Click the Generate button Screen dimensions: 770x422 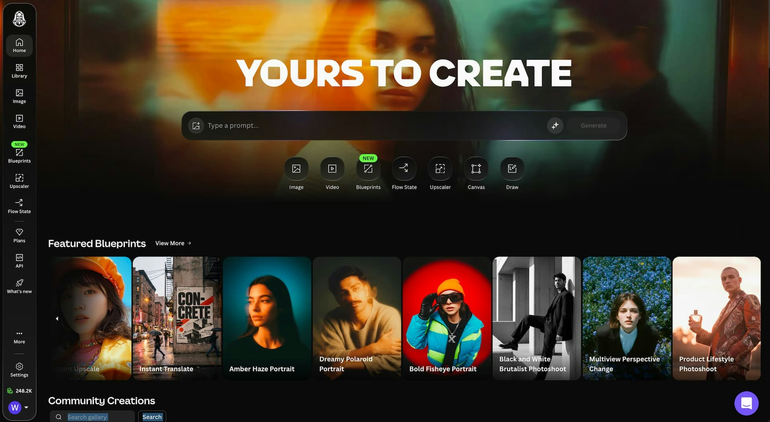[x=594, y=125]
